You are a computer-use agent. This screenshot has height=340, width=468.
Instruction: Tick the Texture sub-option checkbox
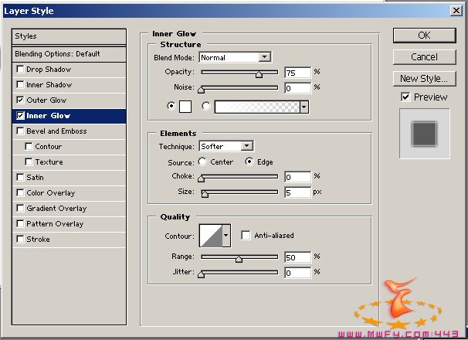click(x=29, y=162)
